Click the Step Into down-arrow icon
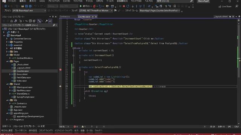 (133, 6)
